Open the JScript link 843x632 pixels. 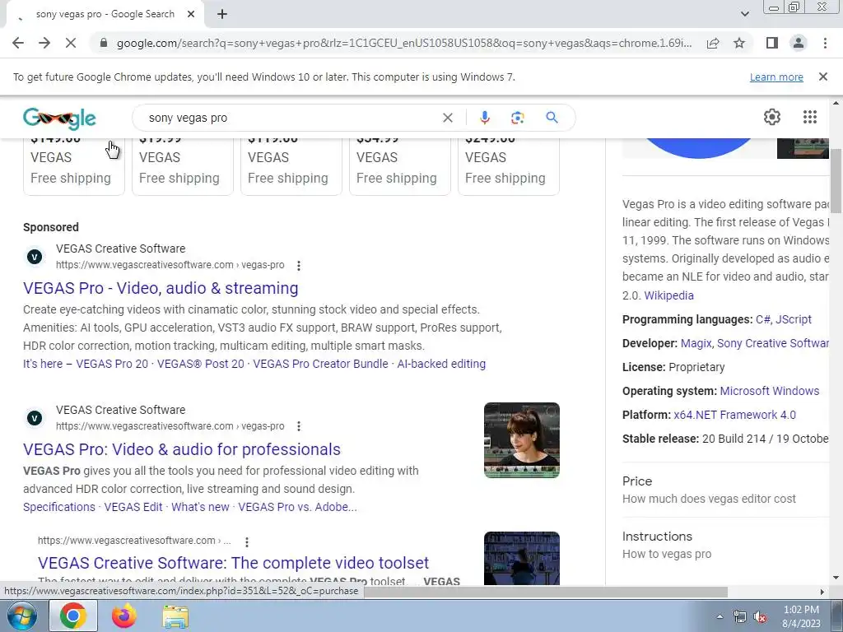click(x=794, y=319)
